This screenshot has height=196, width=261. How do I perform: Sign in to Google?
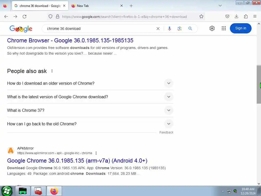click(241, 28)
